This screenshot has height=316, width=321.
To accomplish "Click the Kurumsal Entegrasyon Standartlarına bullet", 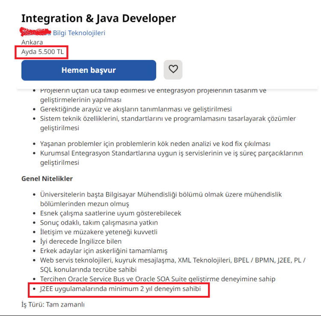I will (172, 153).
